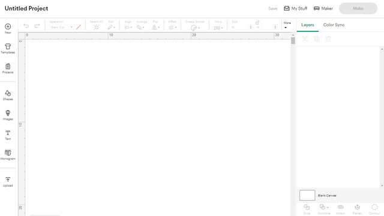
Task: Select the Maker machine option
Action: coord(323,8)
